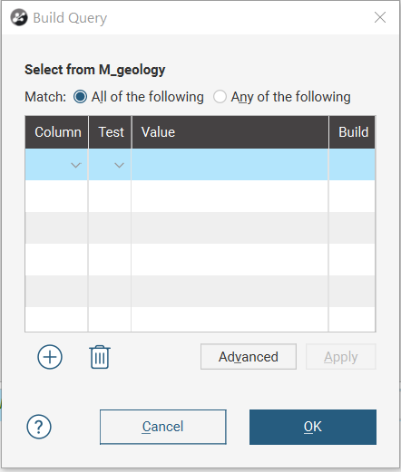Select the second empty query row
This screenshot has height=472, width=401.
(200, 197)
